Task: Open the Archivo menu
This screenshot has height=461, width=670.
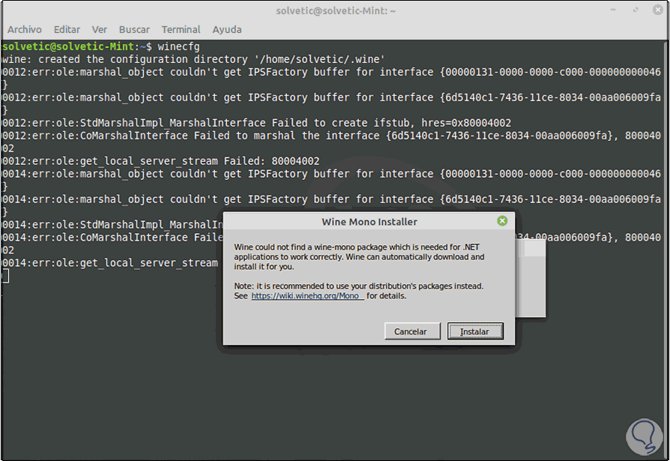Action: coord(24,29)
